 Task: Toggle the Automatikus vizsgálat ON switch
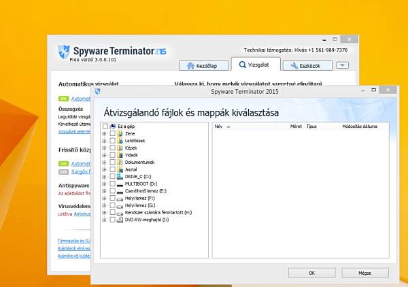coord(63,99)
